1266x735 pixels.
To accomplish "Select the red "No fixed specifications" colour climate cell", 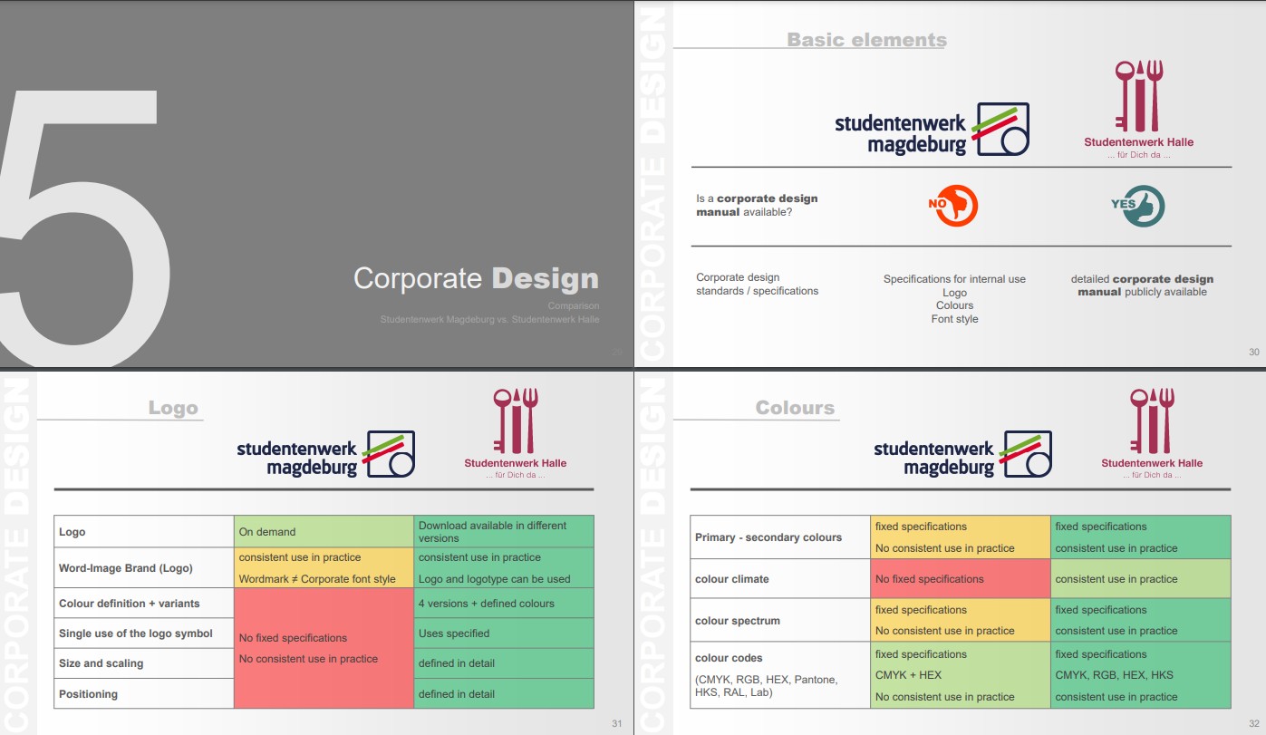I will tap(960, 579).
